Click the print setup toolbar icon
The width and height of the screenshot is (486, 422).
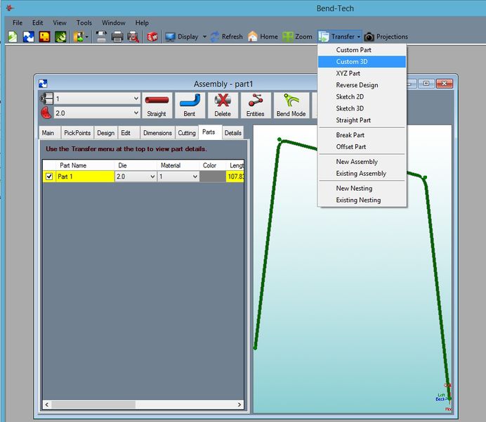click(x=101, y=37)
